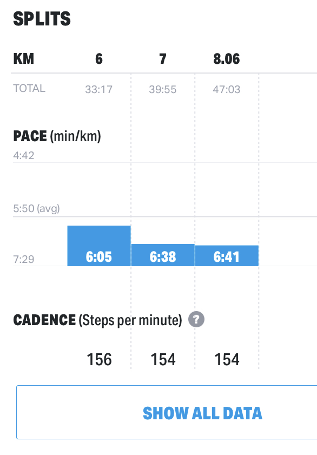Click the 39:55 total time
Screen dimensions: 317x455
(163, 89)
